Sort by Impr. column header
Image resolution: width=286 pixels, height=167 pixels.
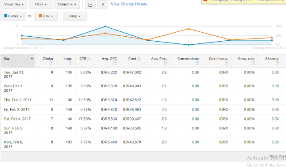[x=67, y=59]
